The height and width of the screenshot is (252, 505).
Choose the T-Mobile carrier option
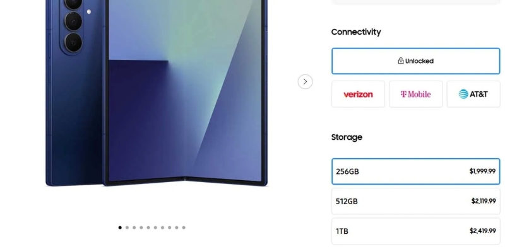pos(416,94)
